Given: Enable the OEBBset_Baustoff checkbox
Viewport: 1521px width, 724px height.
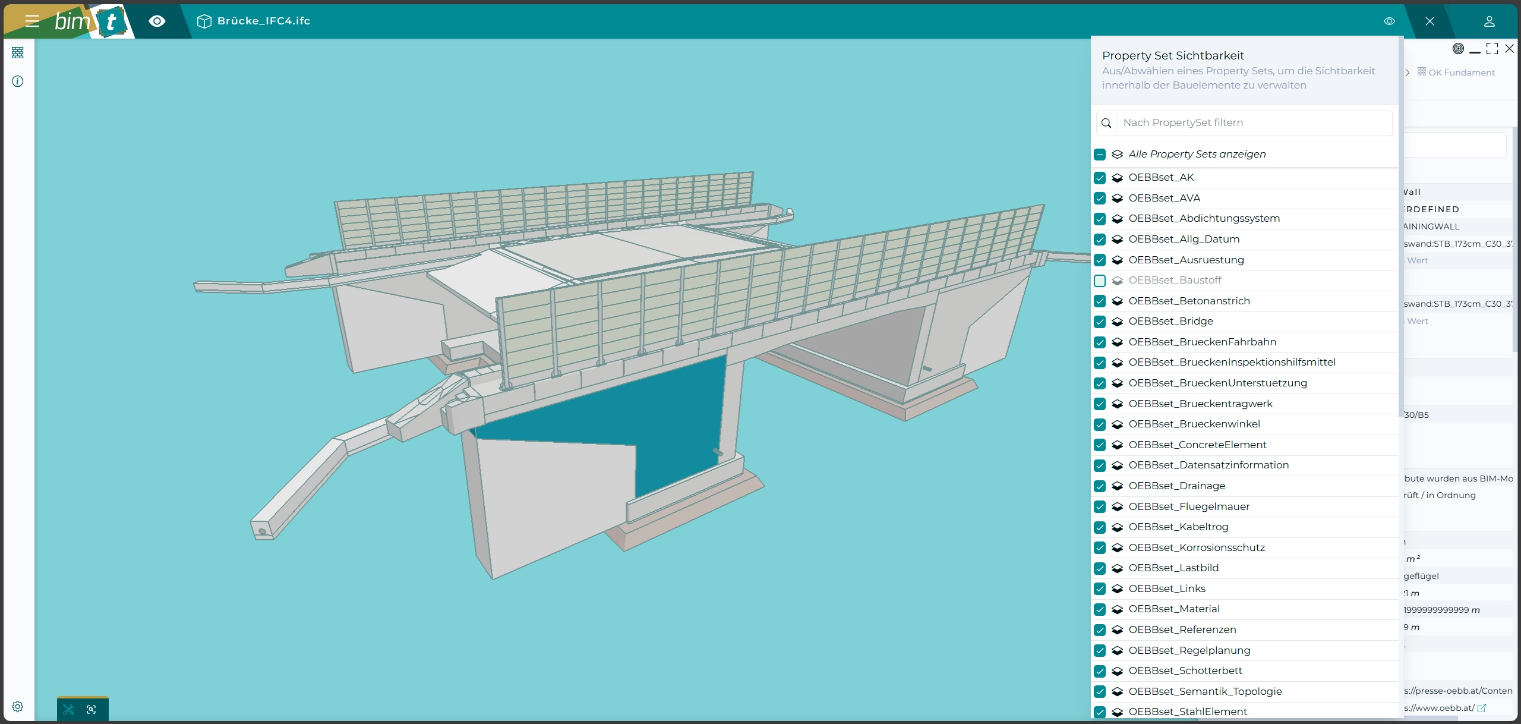Looking at the screenshot, I should [1100, 281].
